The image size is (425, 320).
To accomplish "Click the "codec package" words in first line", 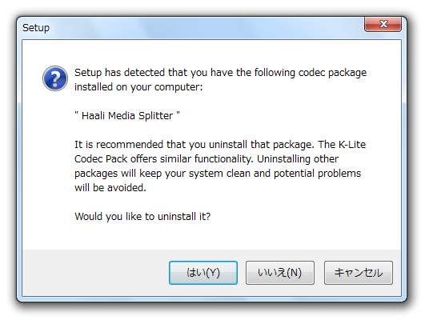I will pyautogui.click(x=332, y=73).
